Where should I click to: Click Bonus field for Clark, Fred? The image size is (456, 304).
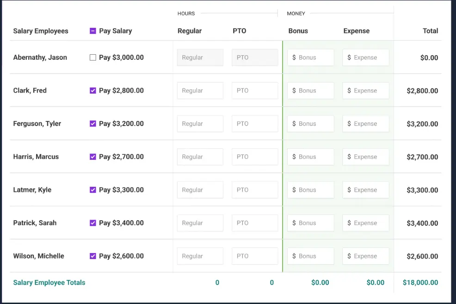point(311,91)
